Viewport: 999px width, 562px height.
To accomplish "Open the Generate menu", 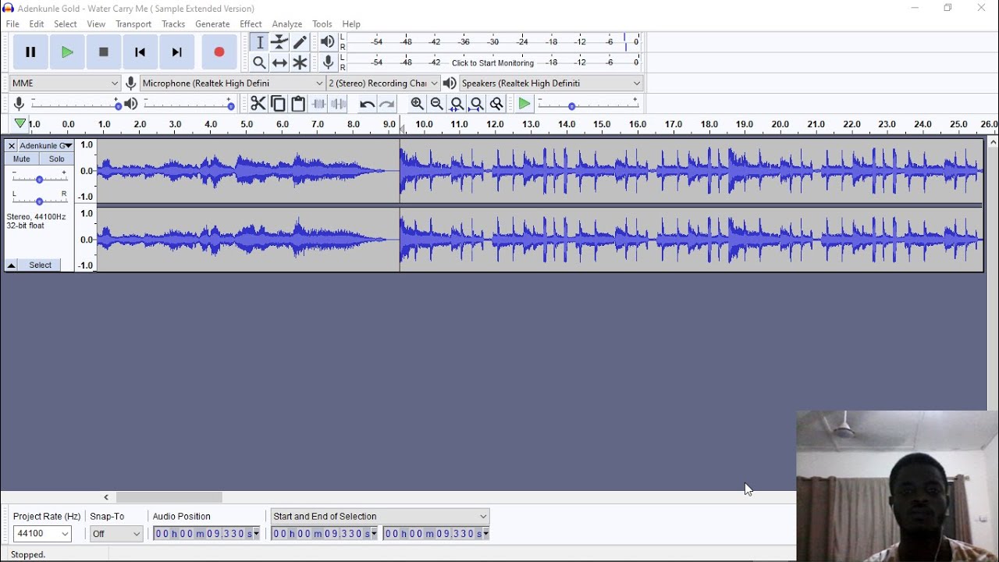I will coord(212,24).
